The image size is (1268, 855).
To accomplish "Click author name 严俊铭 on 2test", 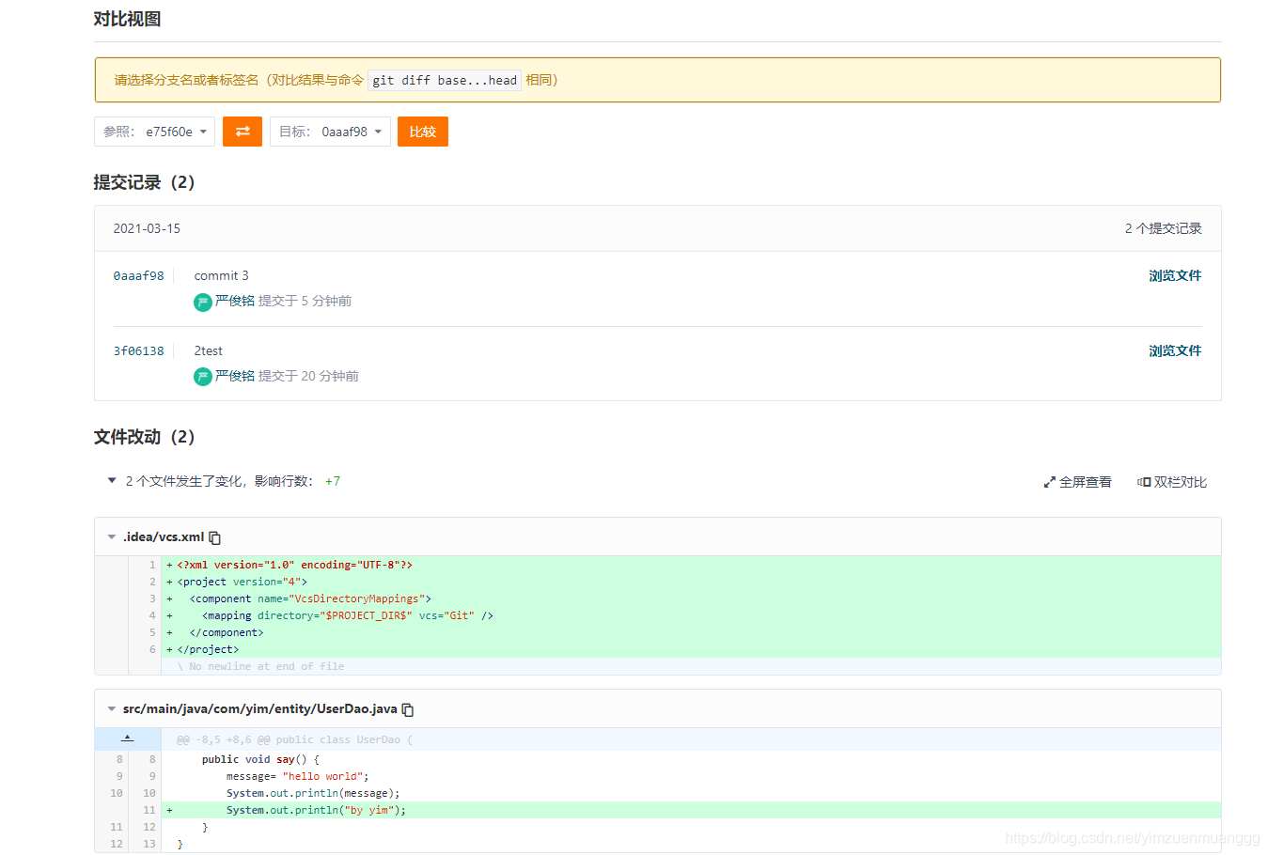I will coord(235,376).
